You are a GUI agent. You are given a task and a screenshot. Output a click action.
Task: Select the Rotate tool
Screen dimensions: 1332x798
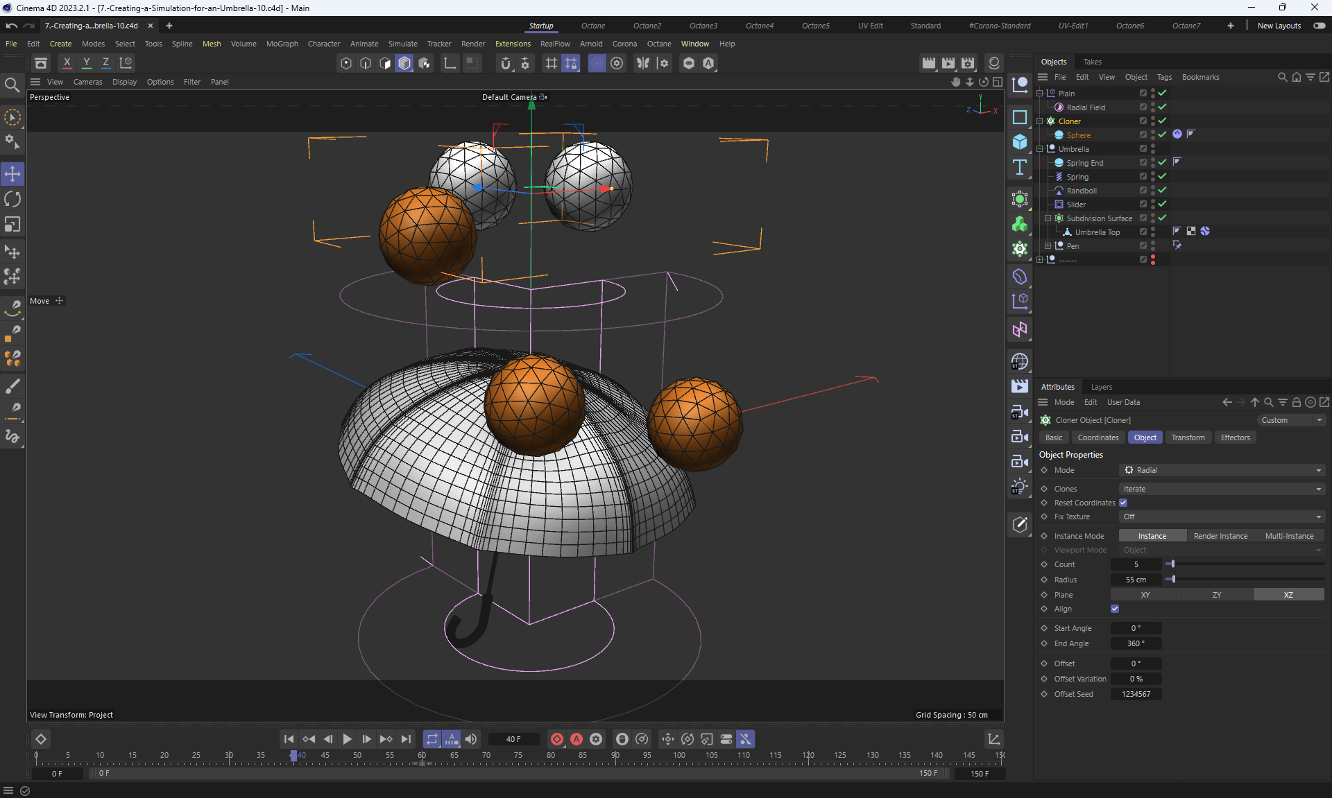[x=12, y=200]
